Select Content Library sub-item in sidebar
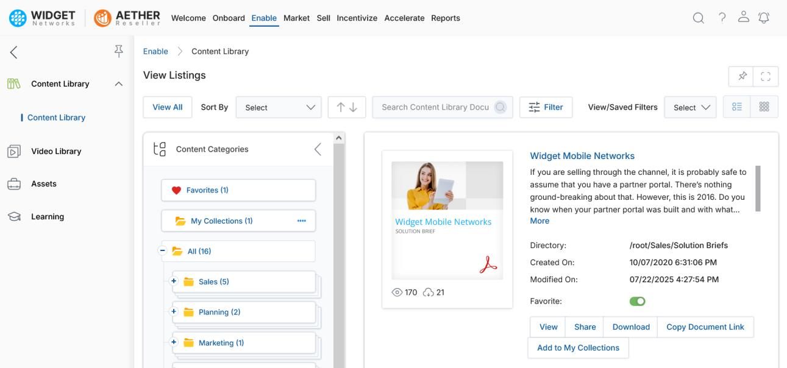The width and height of the screenshot is (787, 368). (56, 118)
